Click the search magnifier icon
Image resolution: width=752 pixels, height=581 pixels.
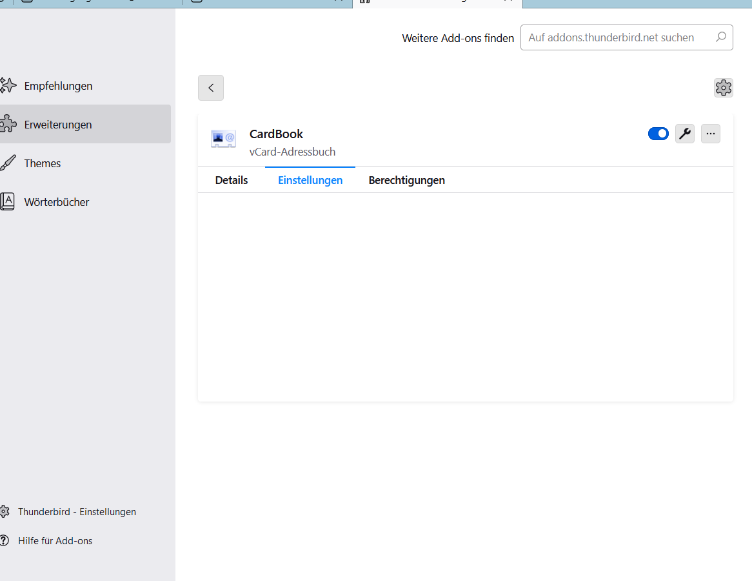click(721, 37)
